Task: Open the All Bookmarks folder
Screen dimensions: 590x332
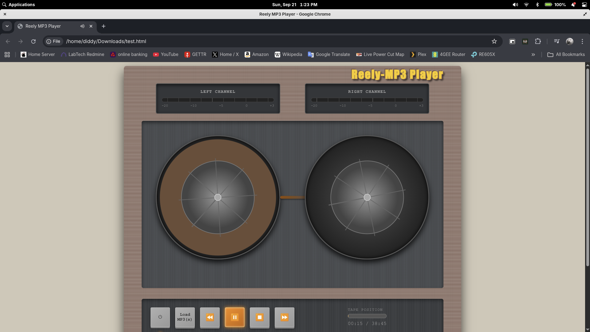Action: 566,54
